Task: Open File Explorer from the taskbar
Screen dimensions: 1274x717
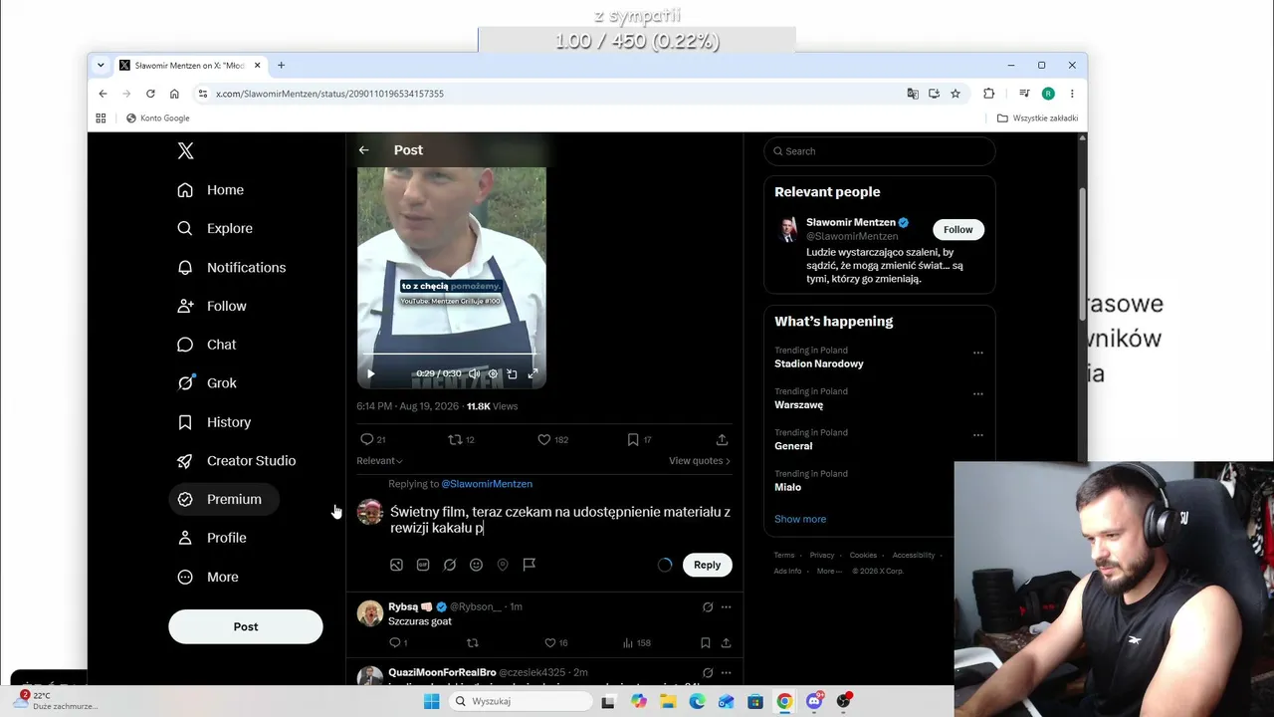Action: (x=668, y=701)
